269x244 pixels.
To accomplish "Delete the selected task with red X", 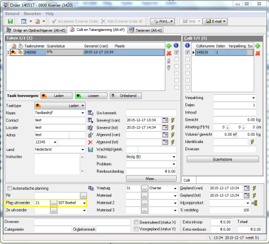I will coord(169,53).
